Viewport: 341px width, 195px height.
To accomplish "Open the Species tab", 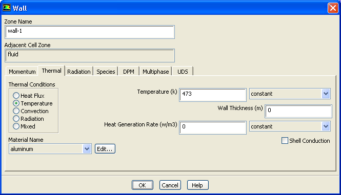I will pyautogui.click(x=106, y=72).
